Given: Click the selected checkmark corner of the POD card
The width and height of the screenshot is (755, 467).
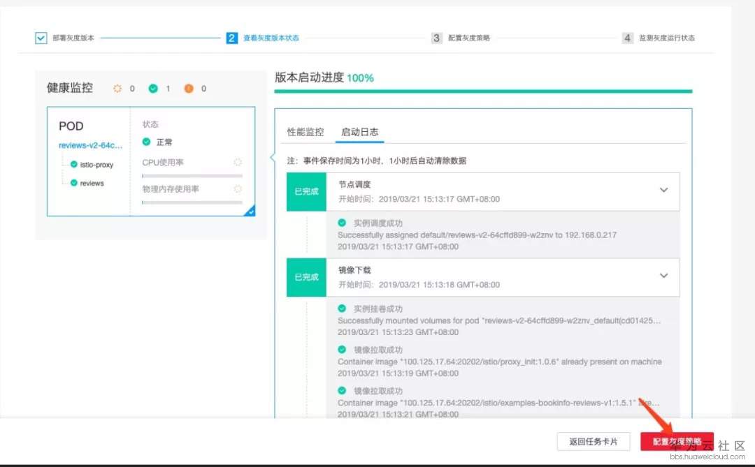Looking at the screenshot, I should 250,211.
